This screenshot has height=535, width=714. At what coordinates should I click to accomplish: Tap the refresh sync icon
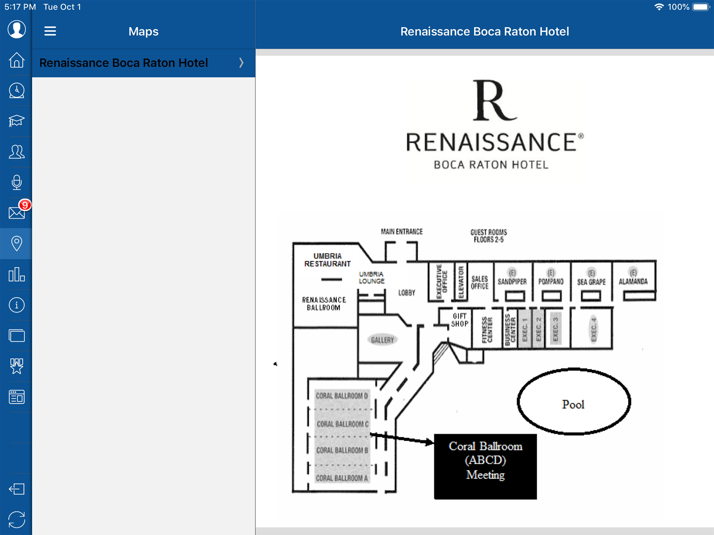coord(16,520)
